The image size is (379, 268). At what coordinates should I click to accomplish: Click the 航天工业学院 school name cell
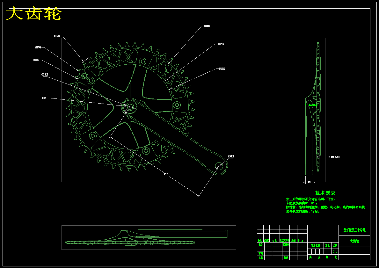(354, 230)
